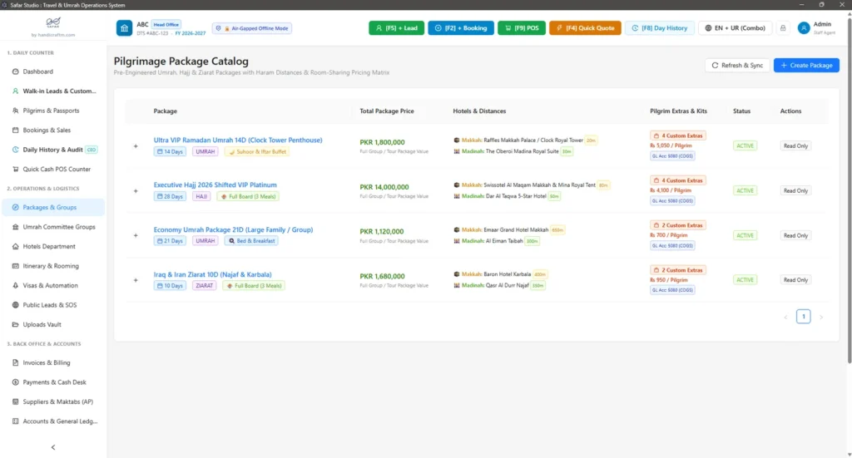Expand the Iraq & Iran Ziarat row

click(x=136, y=281)
